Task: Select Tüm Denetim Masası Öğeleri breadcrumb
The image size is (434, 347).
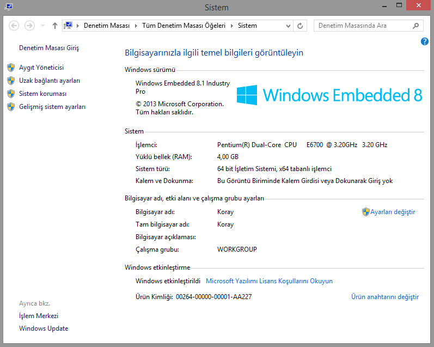Action: click(184, 26)
